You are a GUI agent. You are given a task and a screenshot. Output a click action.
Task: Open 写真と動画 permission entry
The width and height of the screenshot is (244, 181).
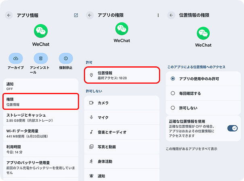(x=122, y=147)
